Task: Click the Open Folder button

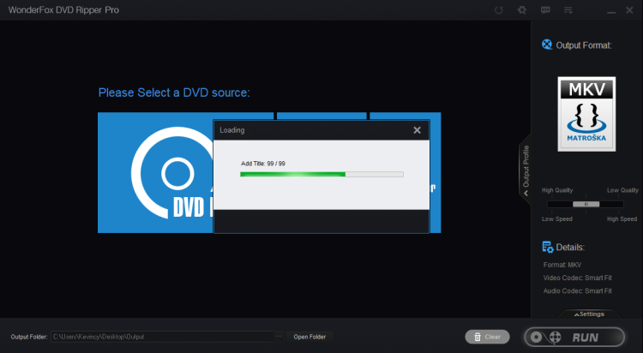Action: pyautogui.click(x=309, y=337)
